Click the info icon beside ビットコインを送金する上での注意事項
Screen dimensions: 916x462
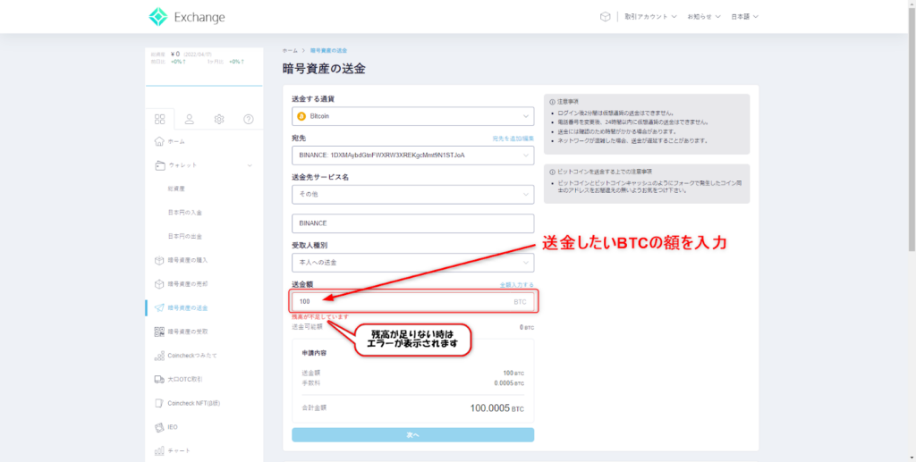coord(552,172)
